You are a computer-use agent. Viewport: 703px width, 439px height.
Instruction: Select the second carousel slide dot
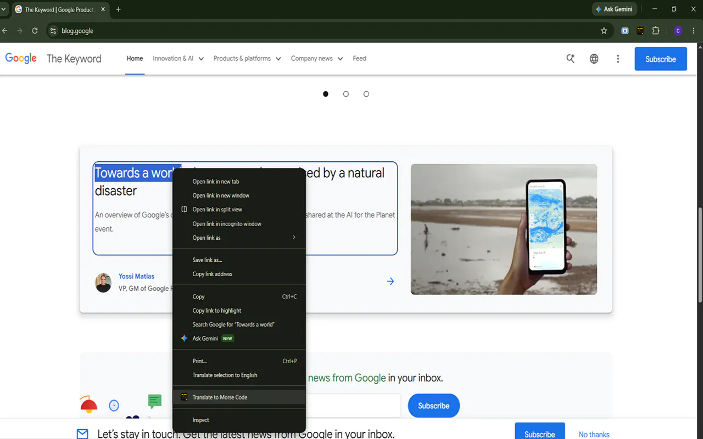(x=346, y=94)
